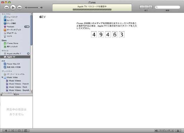Open search options magnifier icon
Viewport: 184px width, 133px height.
156,7
